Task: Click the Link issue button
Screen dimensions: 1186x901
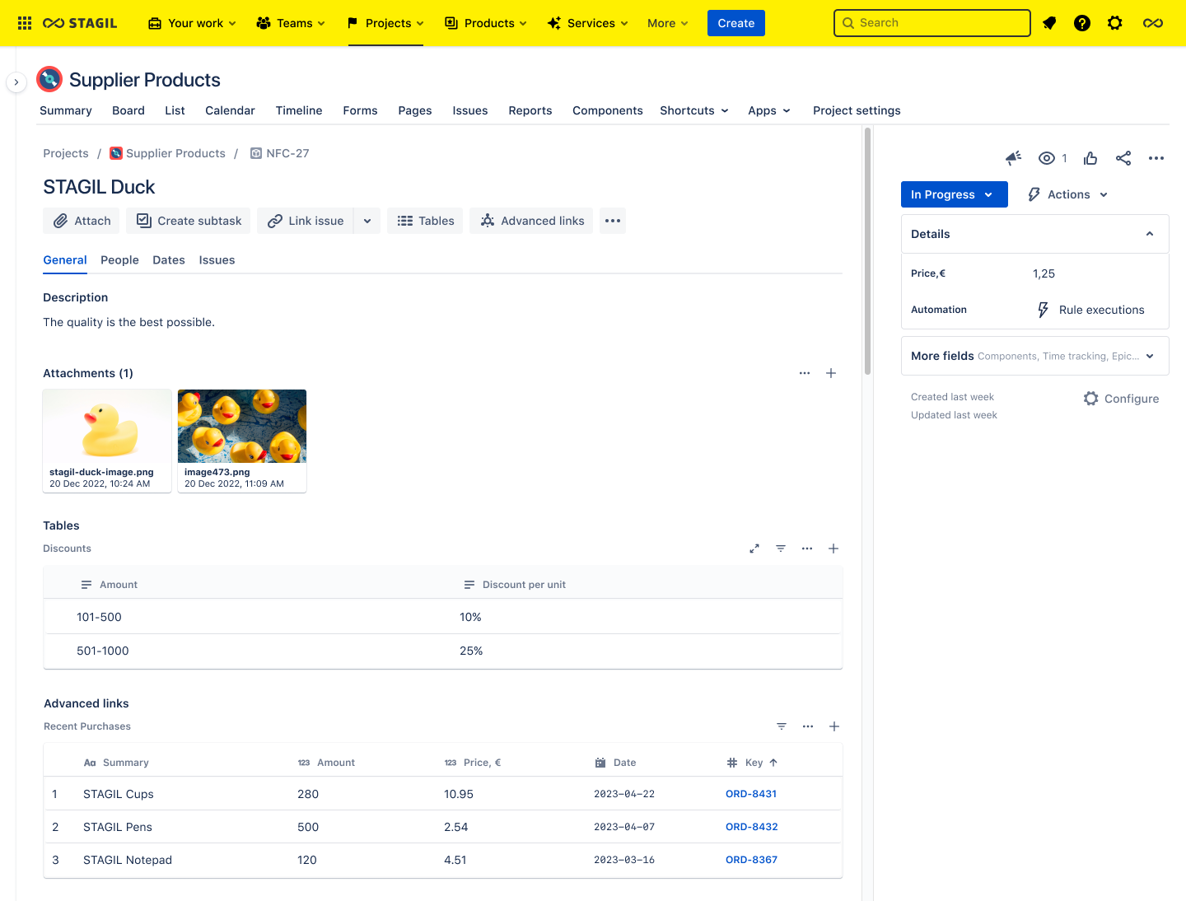Action: pyautogui.click(x=306, y=221)
